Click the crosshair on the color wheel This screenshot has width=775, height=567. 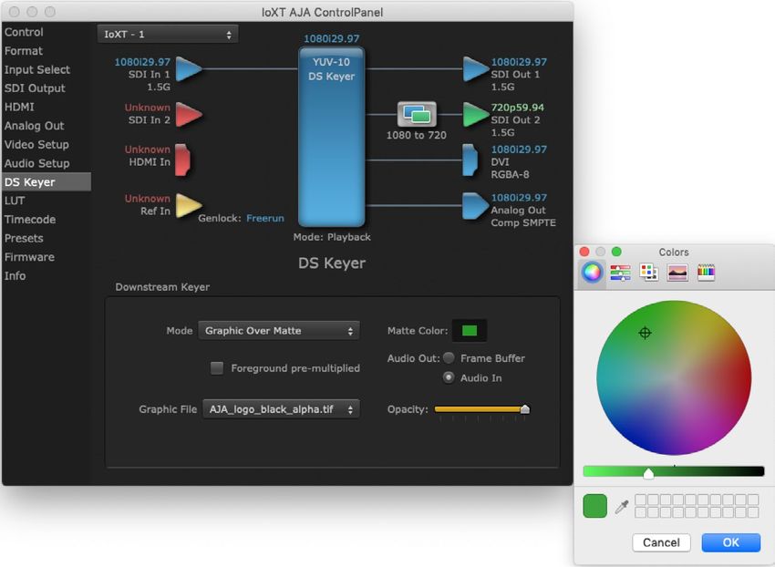pyautogui.click(x=645, y=333)
